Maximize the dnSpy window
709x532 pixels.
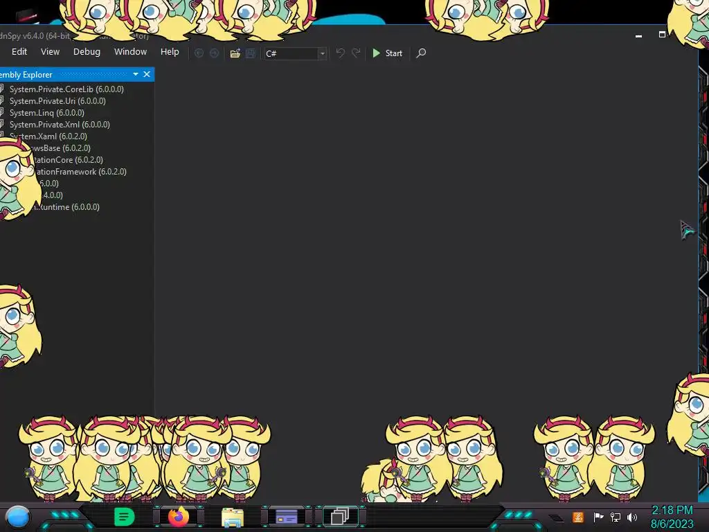[662, 35]
